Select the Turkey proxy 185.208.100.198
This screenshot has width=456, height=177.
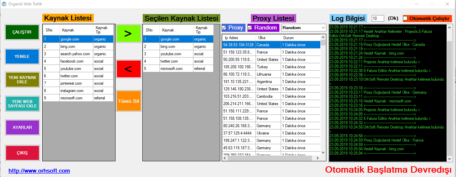point(271,67)
